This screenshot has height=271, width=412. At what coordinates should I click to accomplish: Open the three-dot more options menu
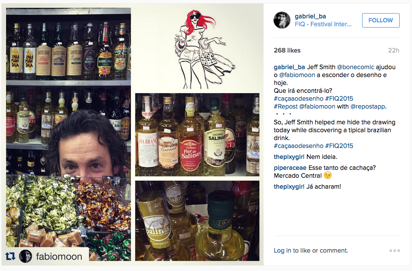(x=394, y=251)
